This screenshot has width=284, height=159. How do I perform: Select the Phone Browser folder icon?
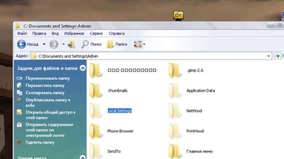coord(95,131)
